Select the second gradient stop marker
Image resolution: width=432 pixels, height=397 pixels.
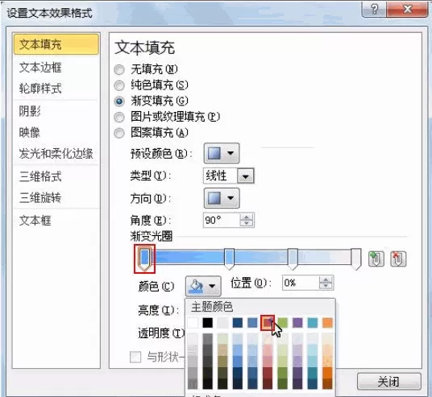(229, 258)
